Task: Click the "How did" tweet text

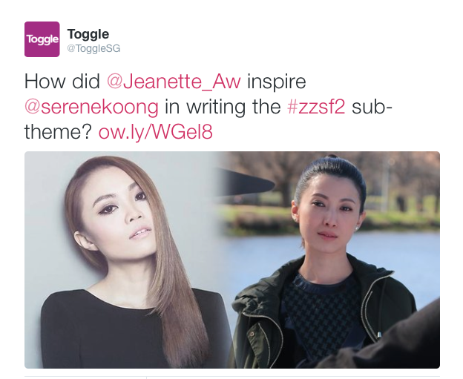Action: pos(62,81)
